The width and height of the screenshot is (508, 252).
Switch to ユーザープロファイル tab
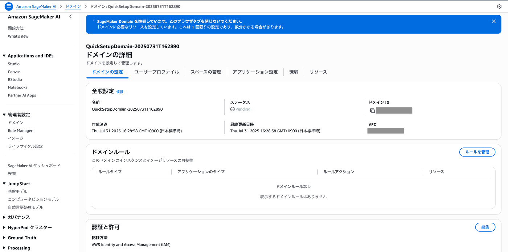(157, 72)
